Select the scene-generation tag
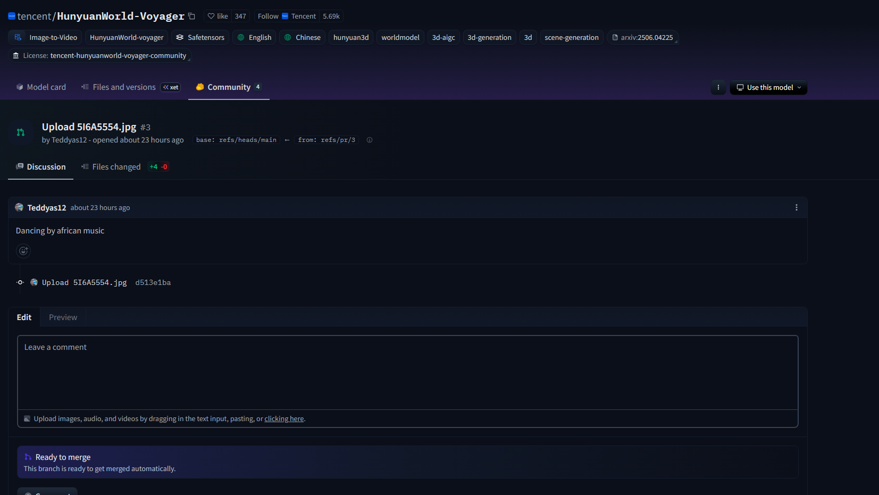 (572, 37)
